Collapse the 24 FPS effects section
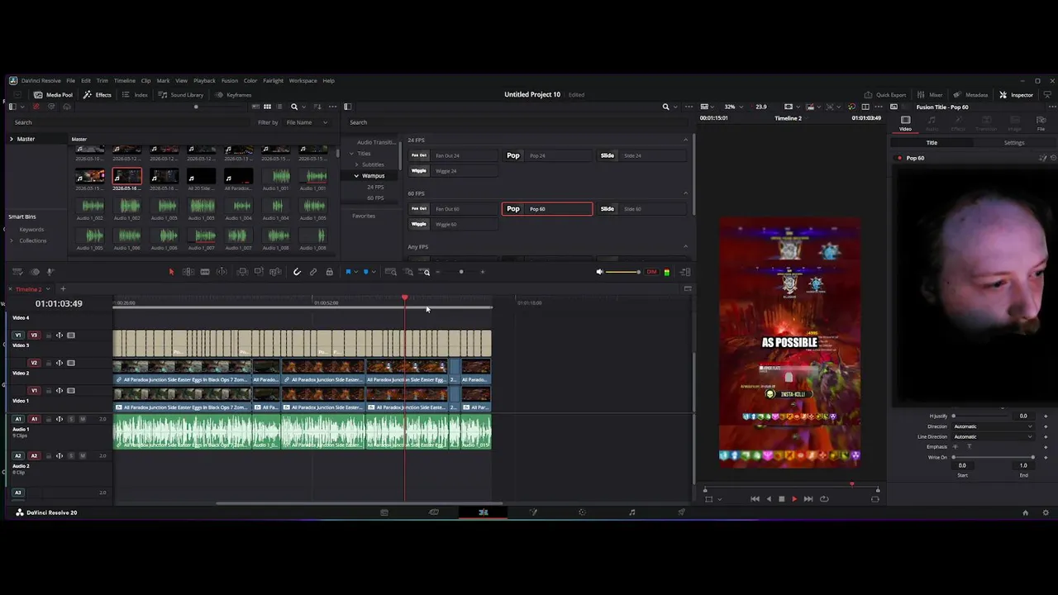This screenshot has height=595, width=1058. coord(685,140)
